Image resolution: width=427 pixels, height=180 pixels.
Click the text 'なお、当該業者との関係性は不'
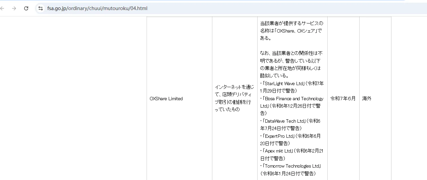click(291, 53)
